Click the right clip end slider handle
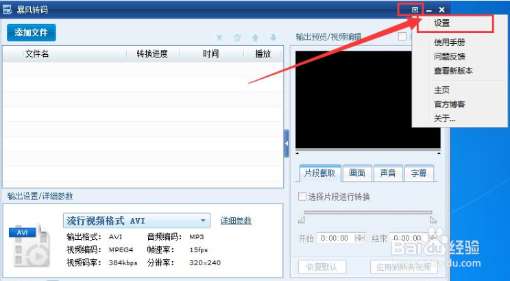This screenshot has height=281, width=510. click(x=433, y=220)
